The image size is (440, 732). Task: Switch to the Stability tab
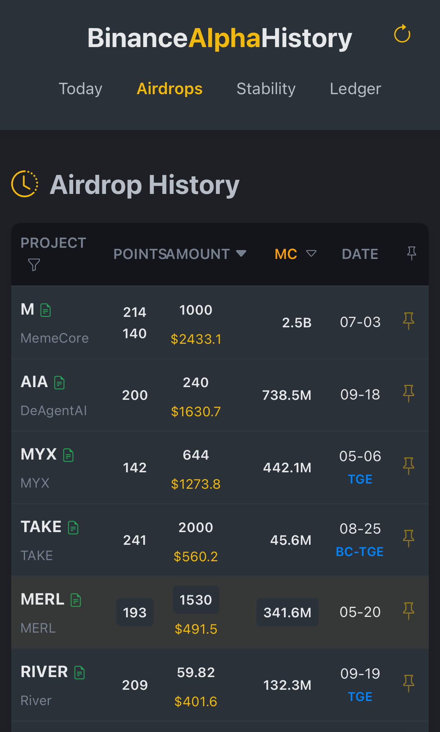click(266, 89)
